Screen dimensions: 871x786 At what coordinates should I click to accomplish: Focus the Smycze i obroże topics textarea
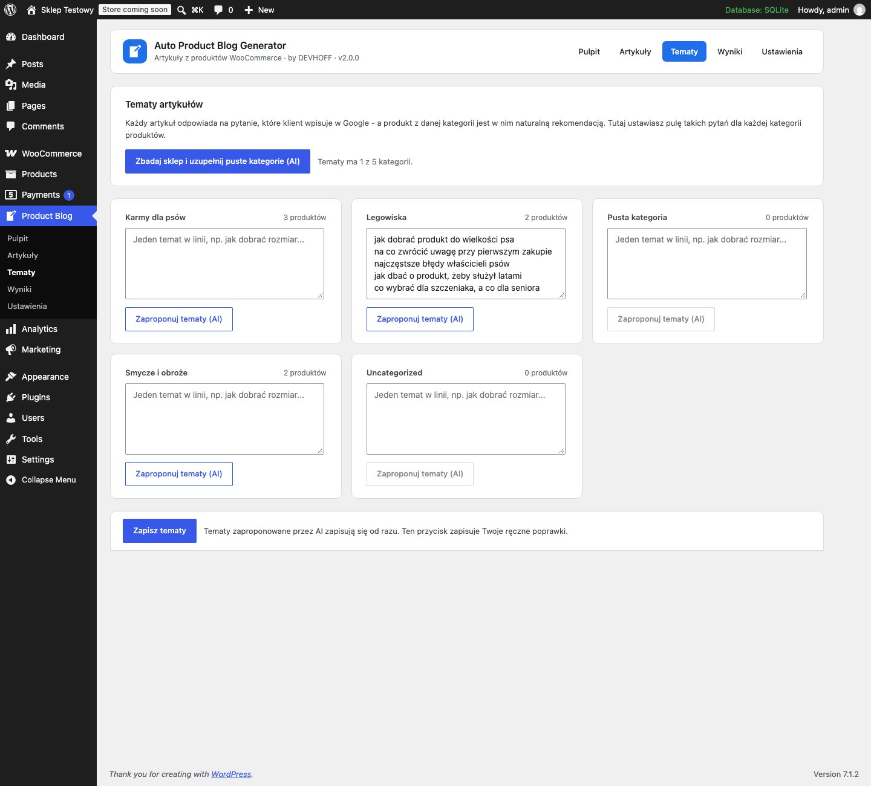224,419
